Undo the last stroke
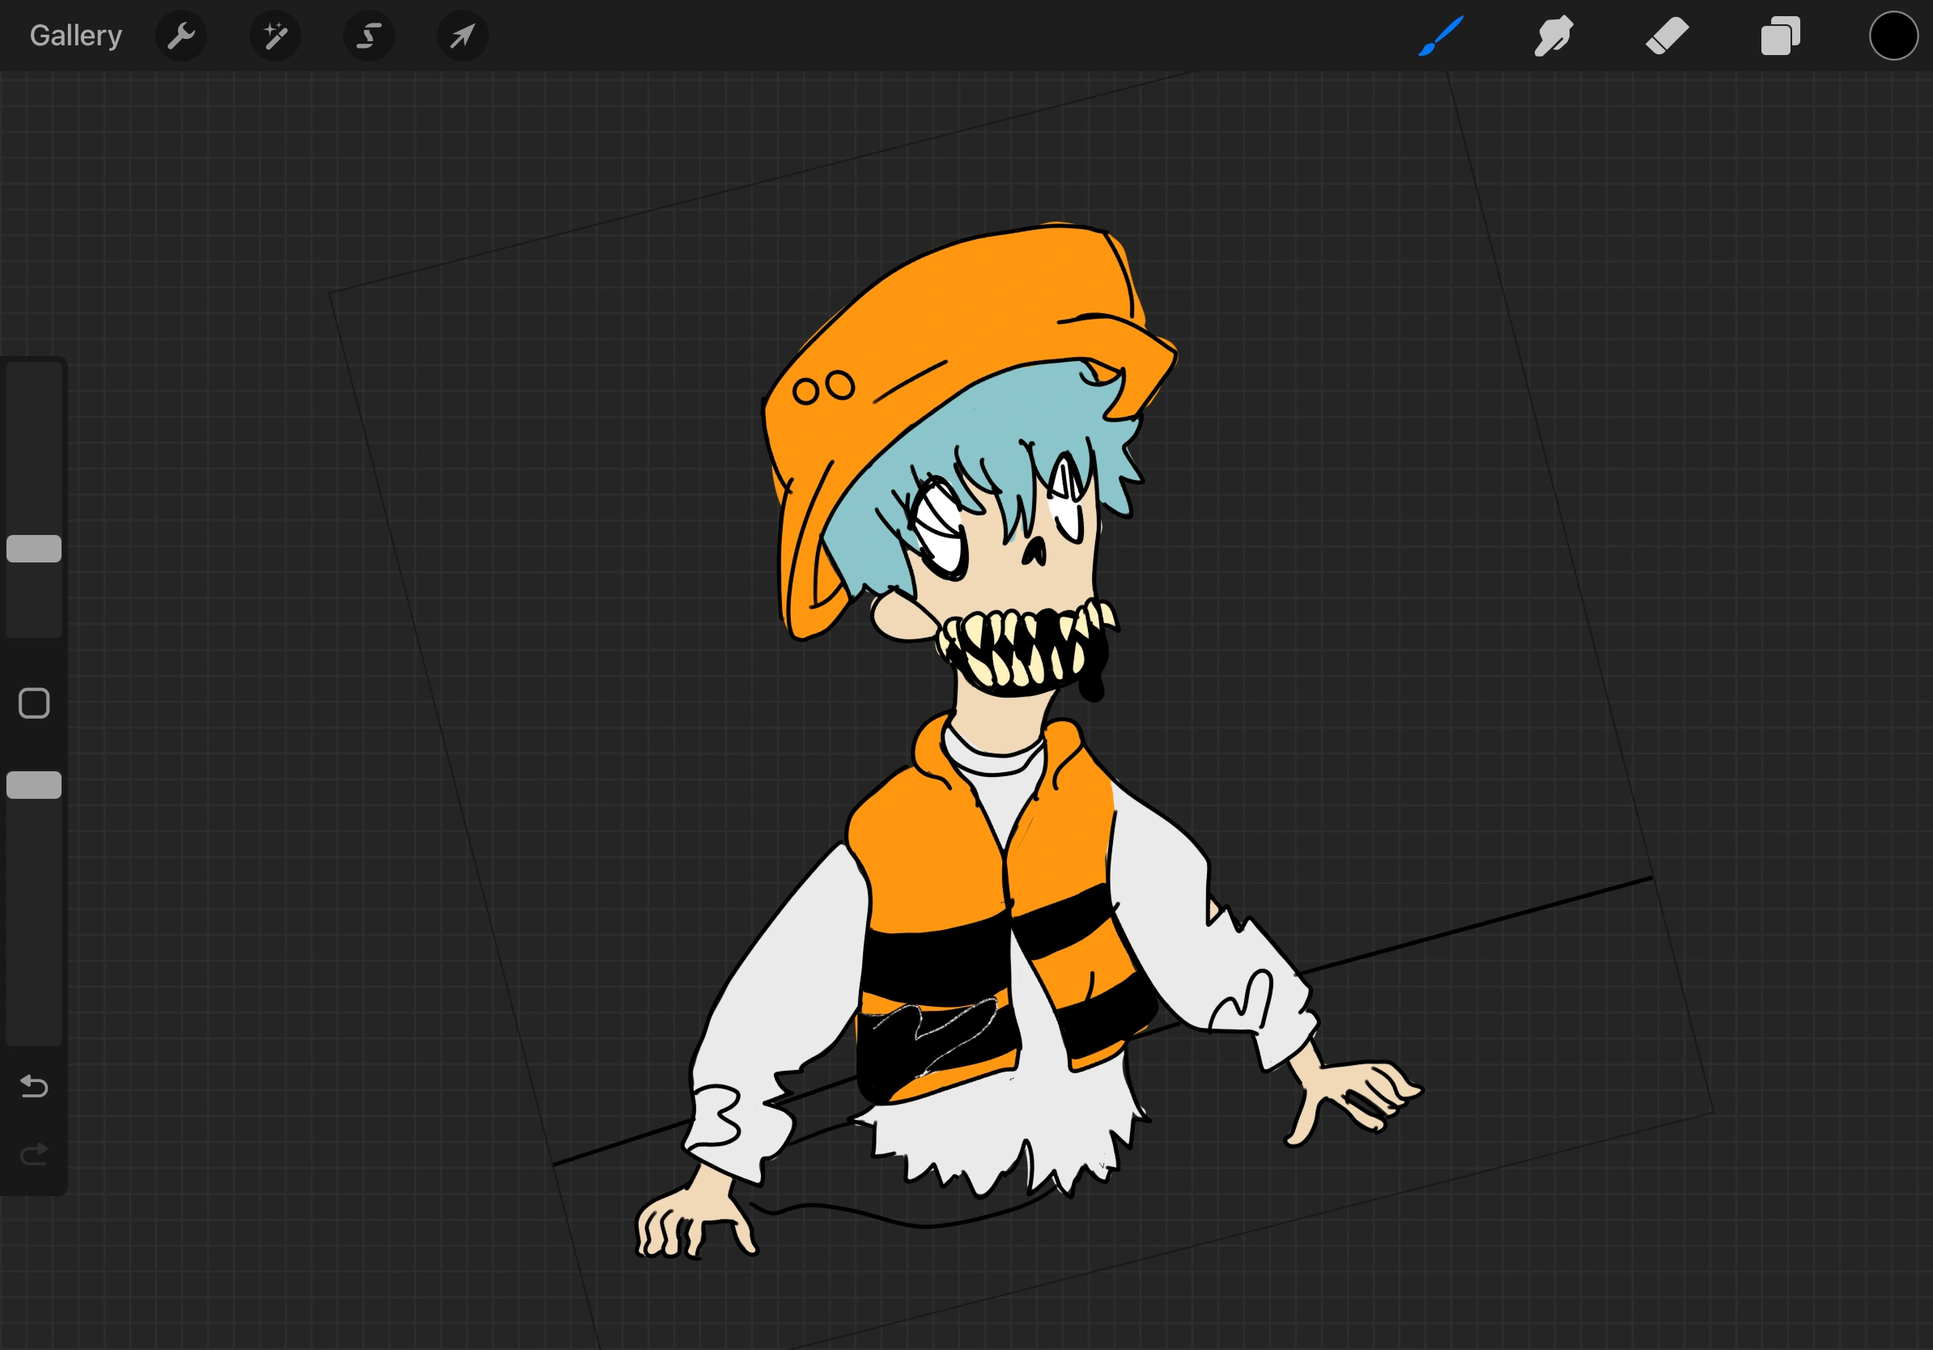The height and width of the screenshot is (1350, 1933). [34, 1085]
